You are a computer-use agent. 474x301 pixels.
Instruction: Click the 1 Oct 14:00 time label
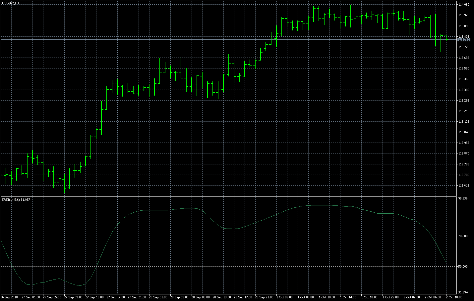click(x=348, y=297)
